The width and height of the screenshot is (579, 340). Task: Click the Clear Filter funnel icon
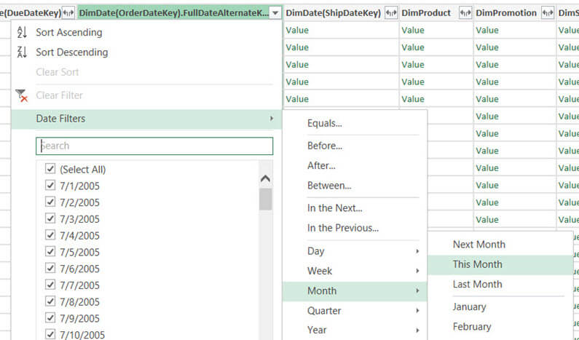coord(21,95)
